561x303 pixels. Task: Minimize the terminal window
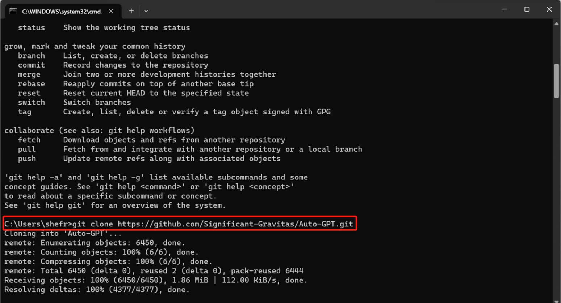point(505,9)
